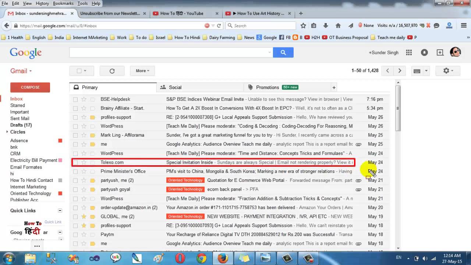Open the Firefox hamburger menu
Image resolution: width=471 pixels, height=265 pixels.
click(x=464, y=26)
